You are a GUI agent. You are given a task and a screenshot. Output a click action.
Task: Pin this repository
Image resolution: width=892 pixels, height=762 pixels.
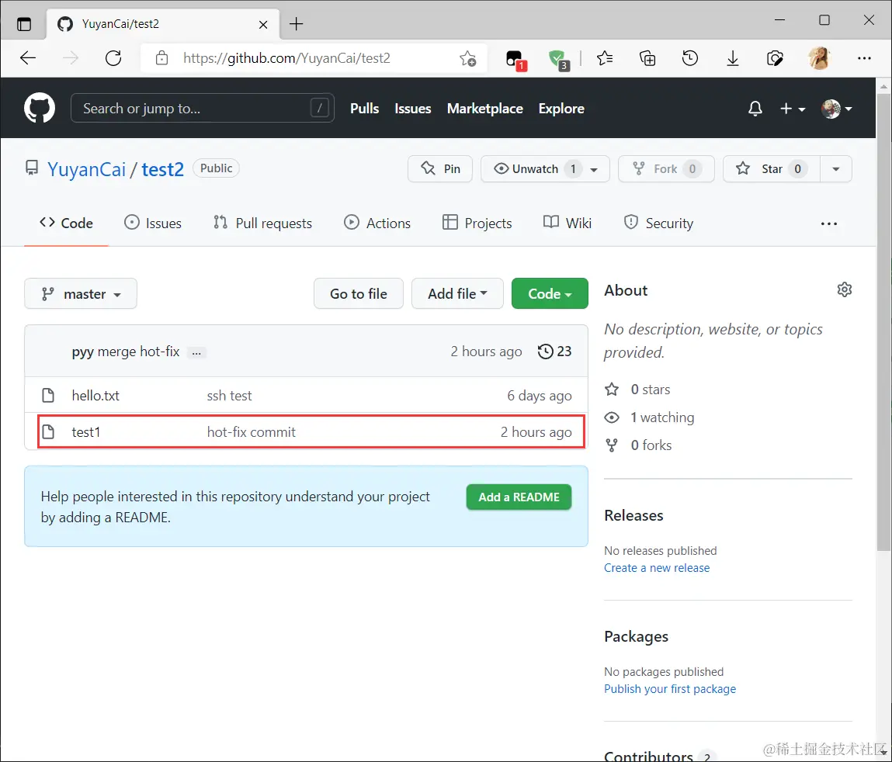439,169
